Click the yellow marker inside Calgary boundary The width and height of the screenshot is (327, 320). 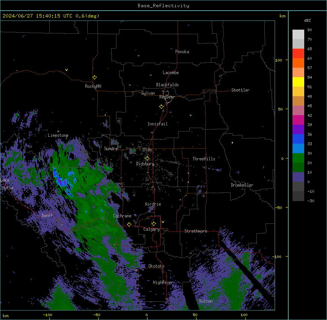click(154, 224)
